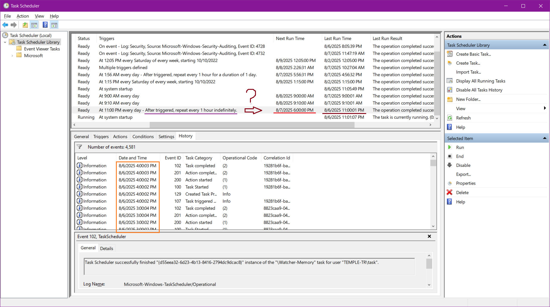Click the task list scroll up arrow
The image size is (550, 307).
[x=437, y=37]
